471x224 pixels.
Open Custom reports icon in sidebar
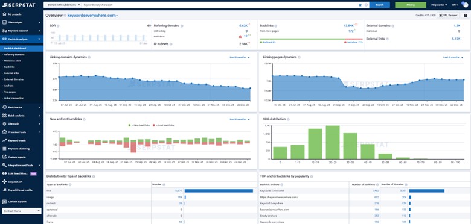[x=4, y=157]
